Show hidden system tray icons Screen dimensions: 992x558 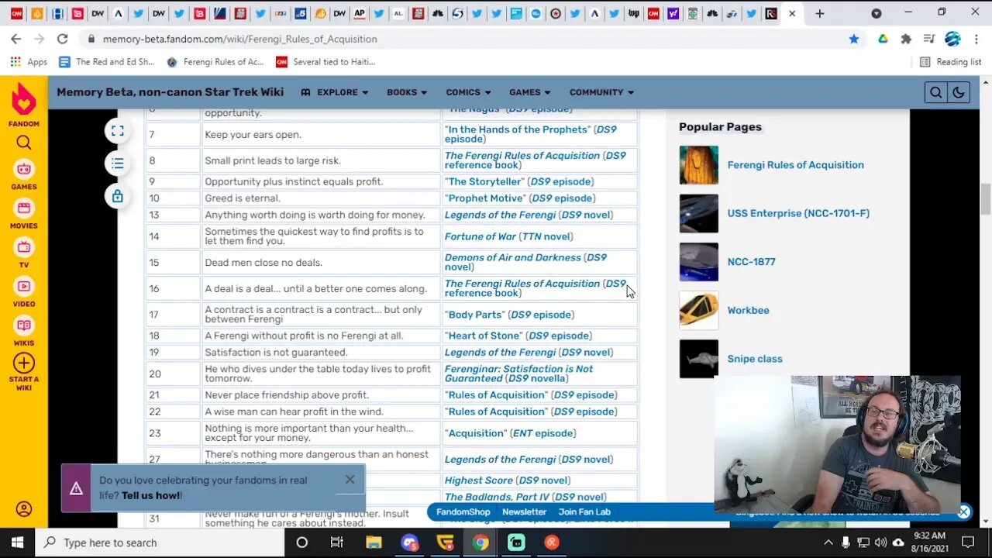tap(828, 542)
